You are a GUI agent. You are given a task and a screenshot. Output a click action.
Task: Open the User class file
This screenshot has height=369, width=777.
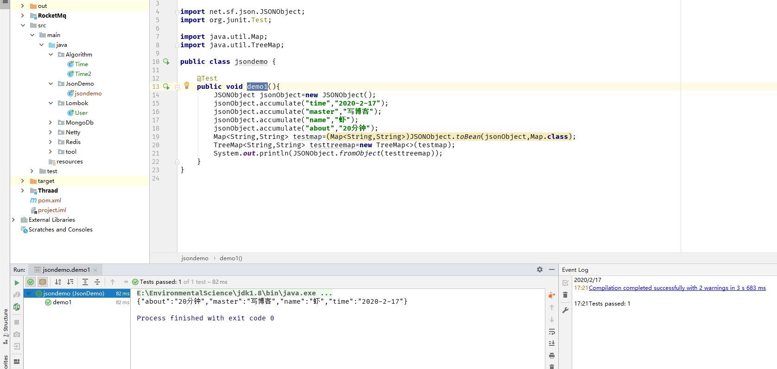point(81,113)
